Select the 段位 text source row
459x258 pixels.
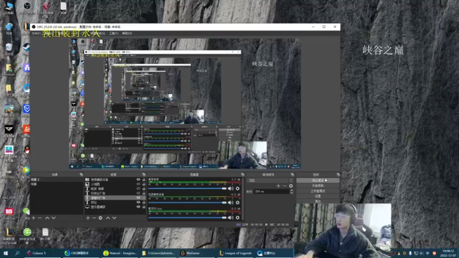click(115, 202)
